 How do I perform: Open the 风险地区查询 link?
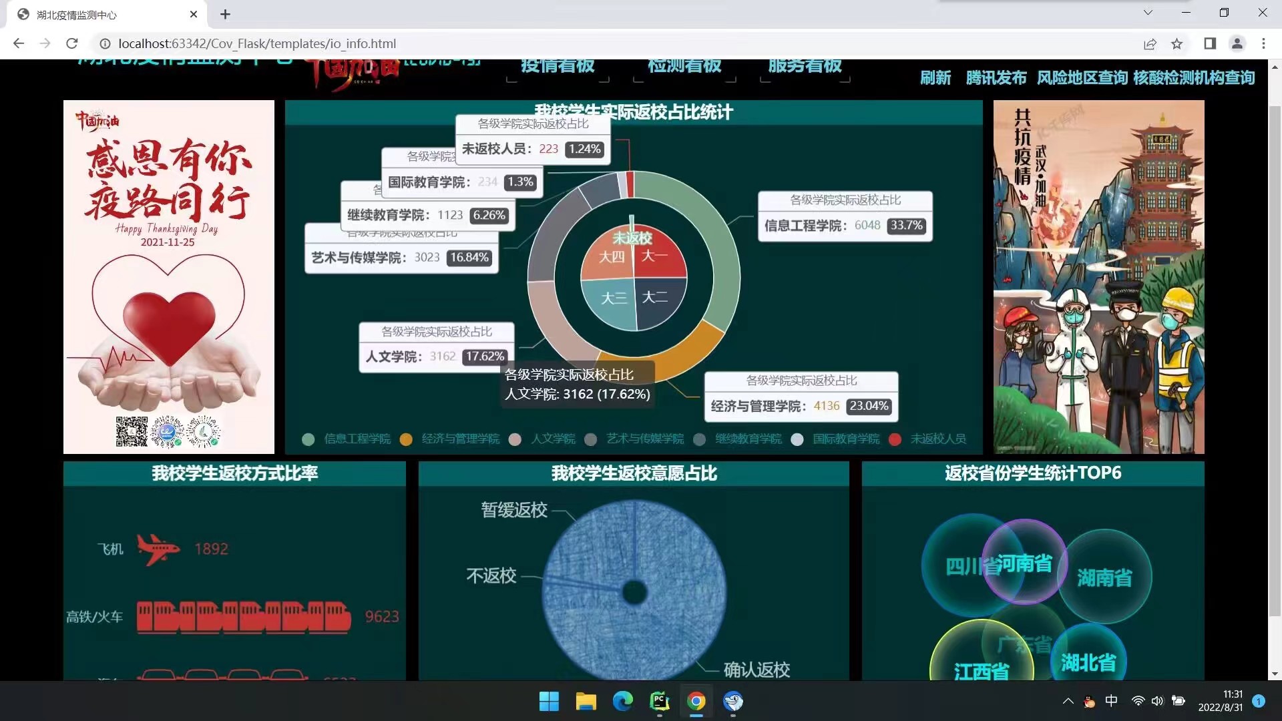pyautogui.click(x=1082, y=78)
